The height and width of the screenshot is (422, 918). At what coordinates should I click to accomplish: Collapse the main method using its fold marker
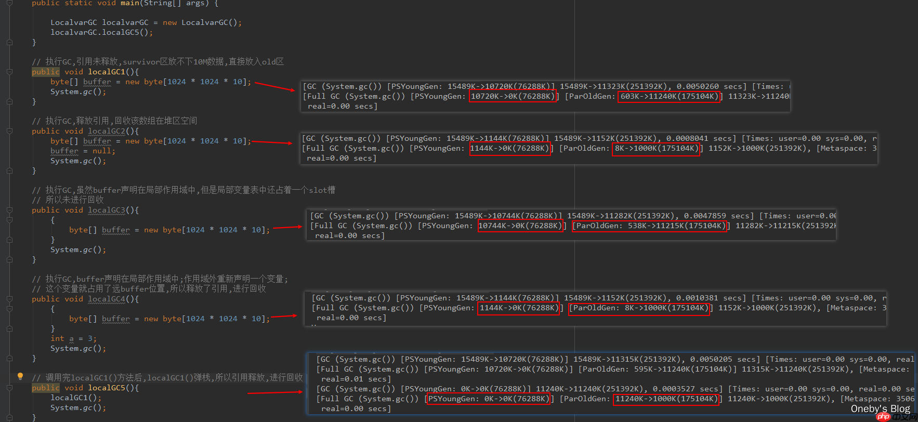pos(9,3)
